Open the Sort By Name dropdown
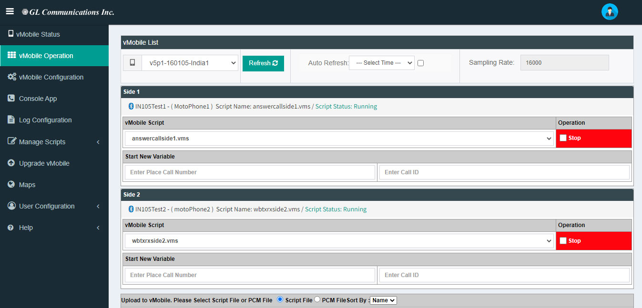 (x=383, y=300)
